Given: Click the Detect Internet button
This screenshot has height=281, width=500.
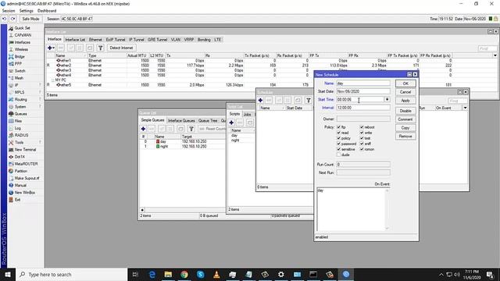Looking at the screenshot, I should click(121, 48).
